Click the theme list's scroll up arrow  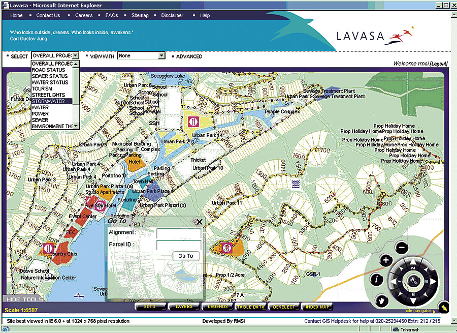coord(76,64)
